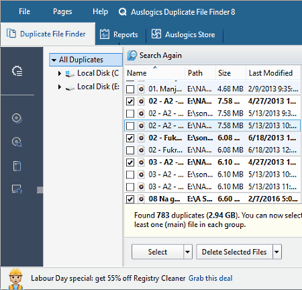Click the Reports tab clipboard icon
302x290 pixels.
click(x=105, y=34)
